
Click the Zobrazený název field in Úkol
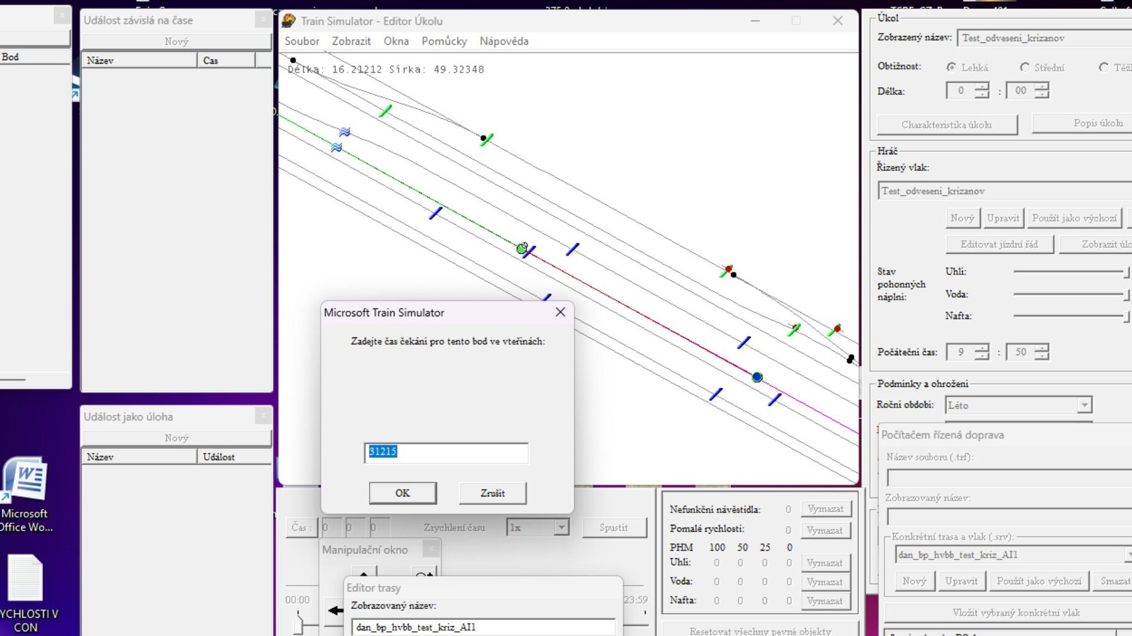click(x=1044, y=38)
